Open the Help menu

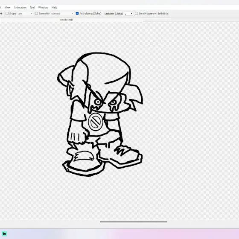54,8
